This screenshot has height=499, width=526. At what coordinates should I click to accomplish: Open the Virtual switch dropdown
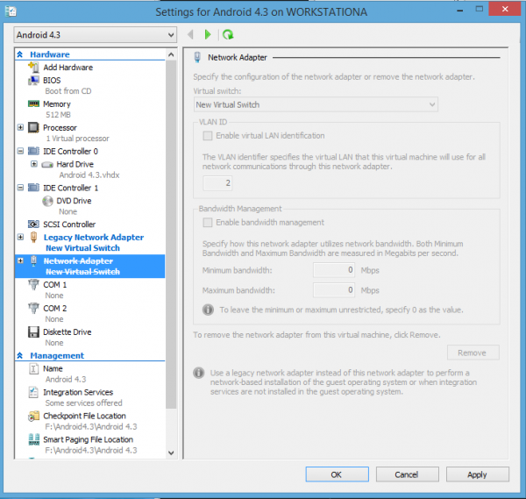click(x=316, y=104)
